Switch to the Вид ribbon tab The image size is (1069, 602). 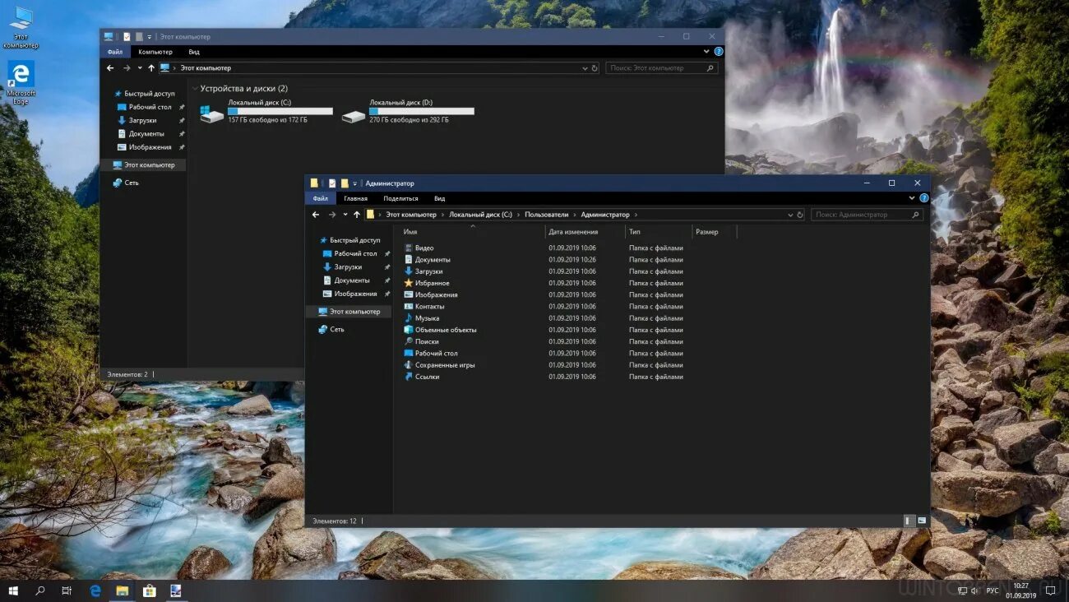[x=439, y=197]
